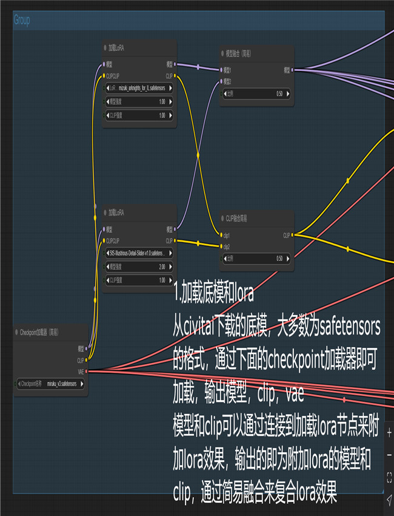Open the mizuki_arknights LoRA file selector
The width and height of the screenshot is (394, 516).
click(x=139, y=88)
